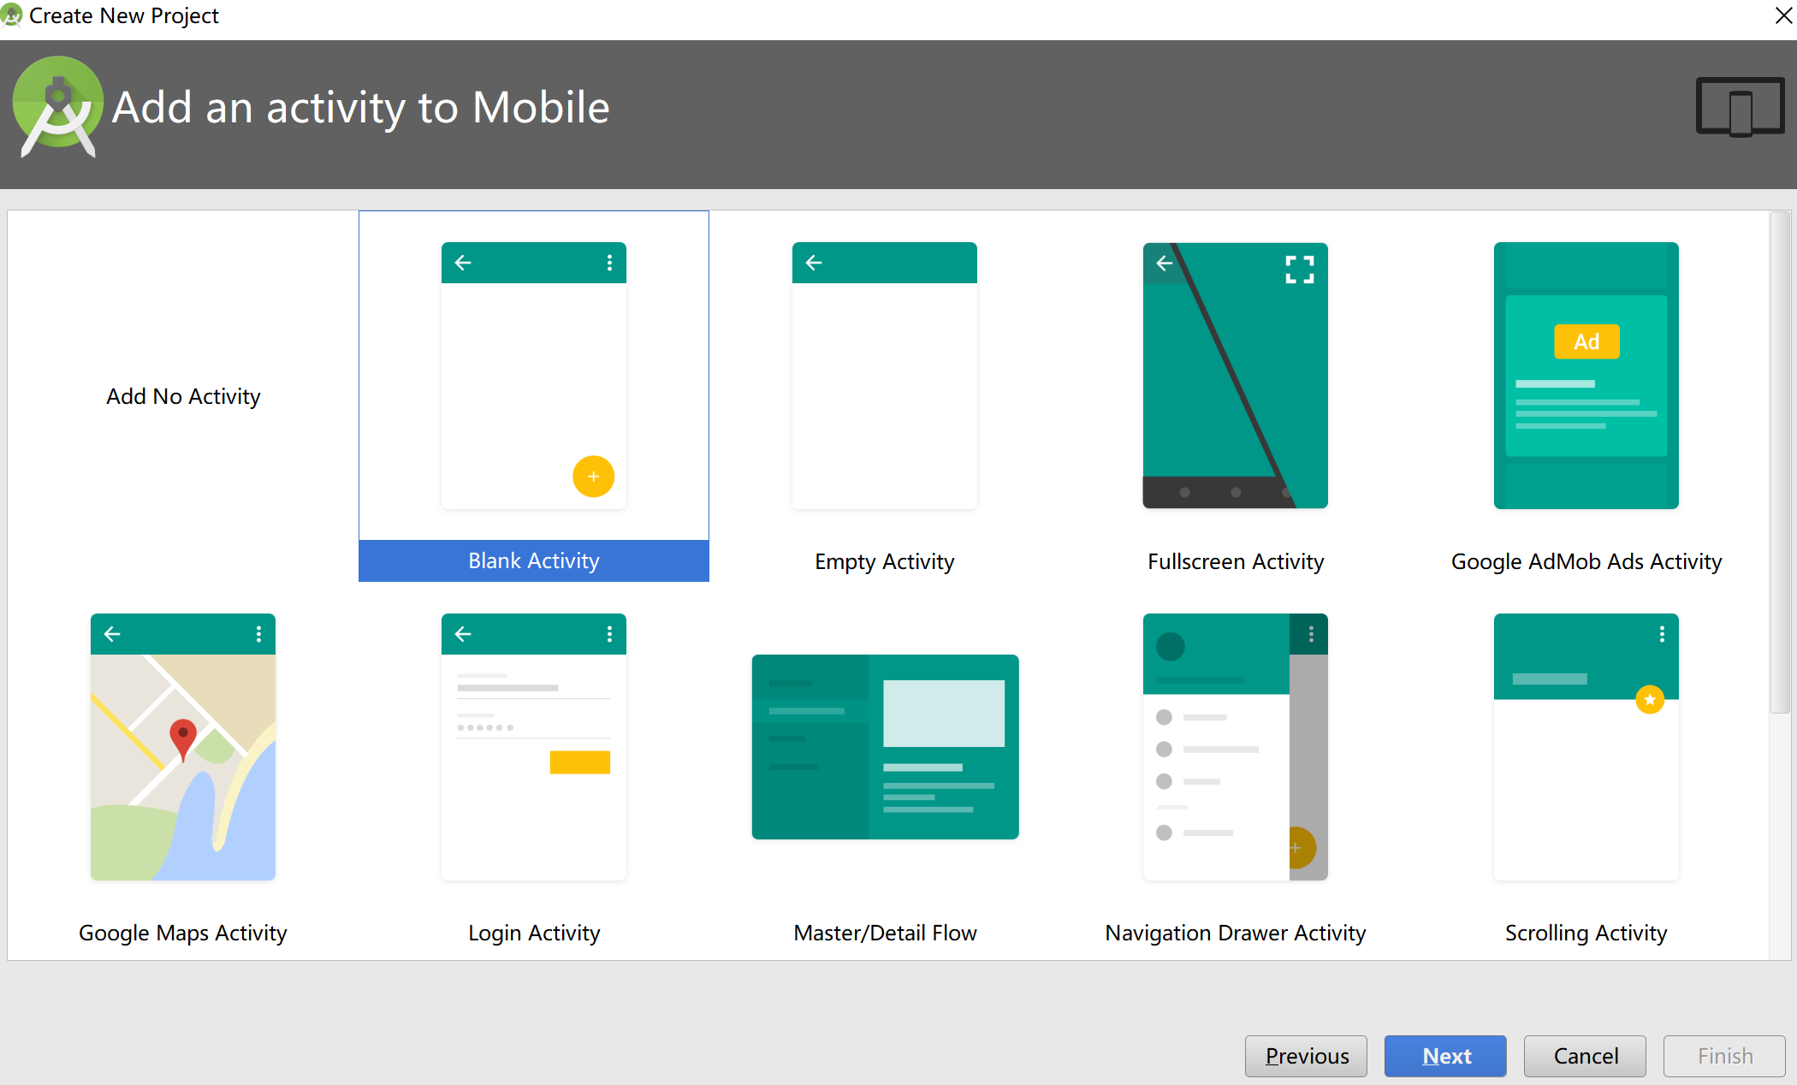Click the Previous button
The image size is (1797, 1085).
(1305, 1056)
